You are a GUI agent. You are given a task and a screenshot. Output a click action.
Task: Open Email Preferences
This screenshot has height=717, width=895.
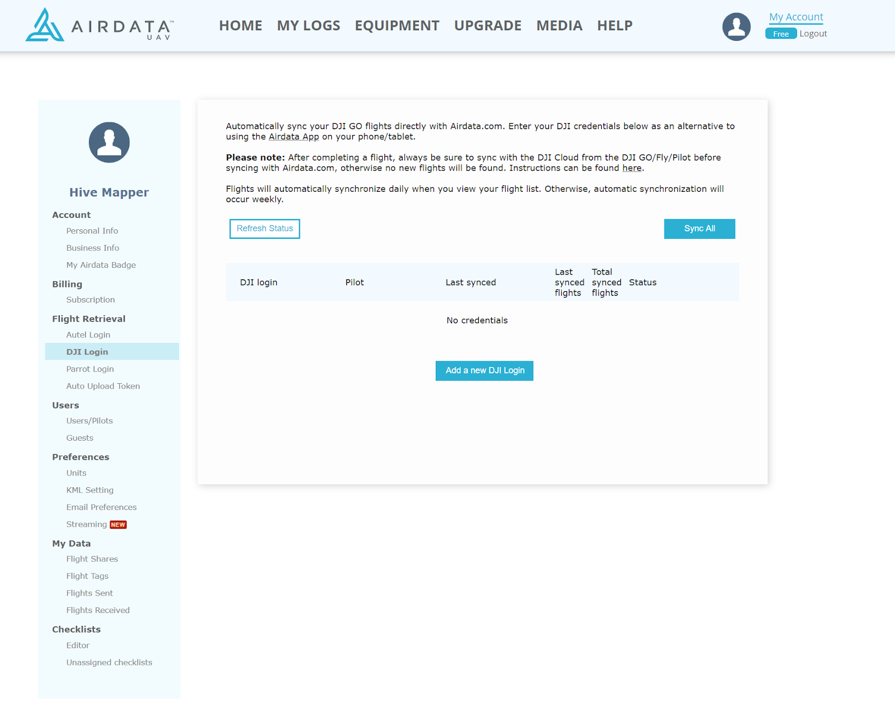tap(101, 507)
